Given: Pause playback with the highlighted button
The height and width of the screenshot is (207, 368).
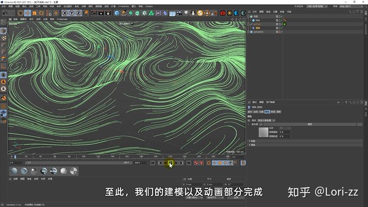Looking at the screenshot, I should 170,163.
